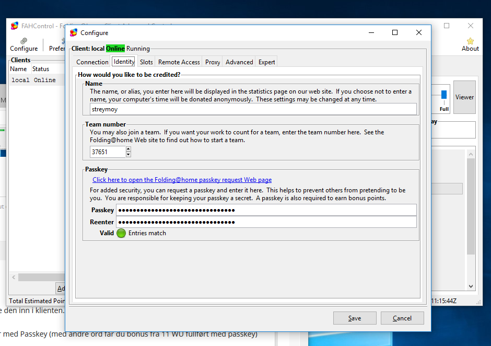Click the Status column header in Clients

click(41, 69)
